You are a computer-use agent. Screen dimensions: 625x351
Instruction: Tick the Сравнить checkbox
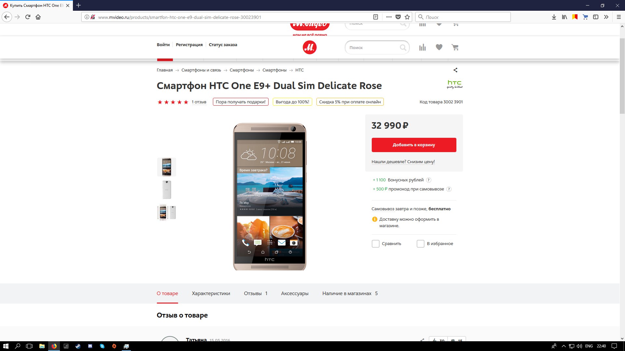point(375,244)
